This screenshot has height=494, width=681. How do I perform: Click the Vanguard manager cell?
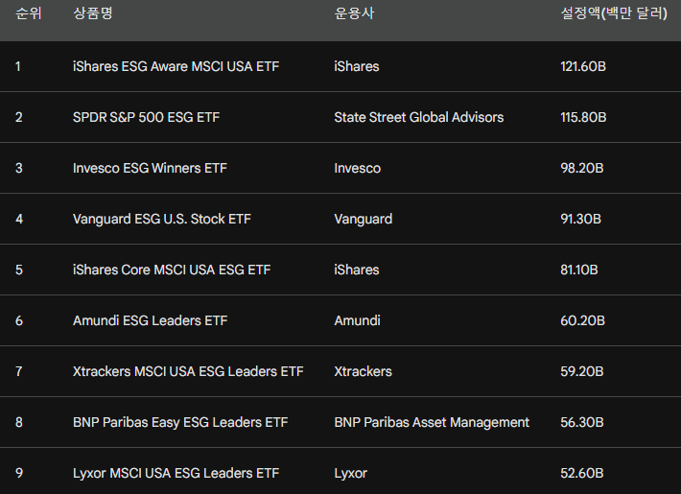click(x=364, y=219)
